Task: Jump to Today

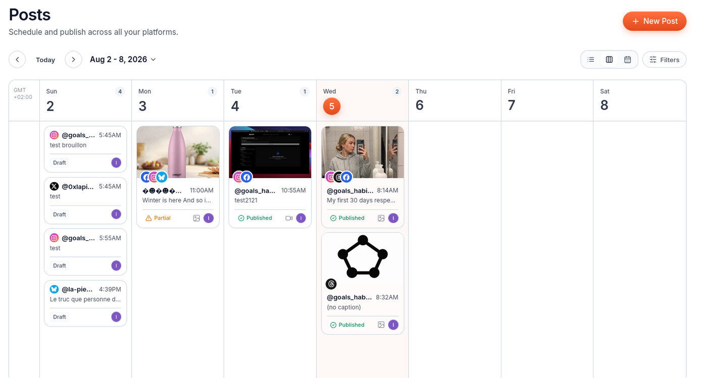Action: coord(45,60)
